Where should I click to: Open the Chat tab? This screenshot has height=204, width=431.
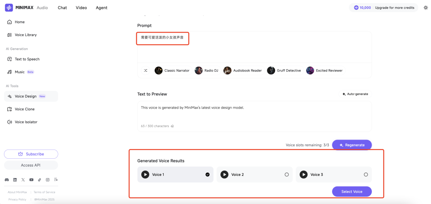tap(62, 8)
